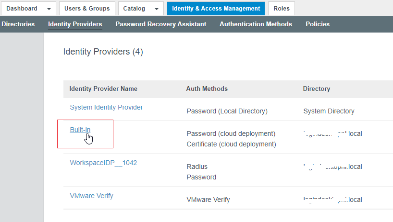This screenshot has height=222, width=393.
Task: Open the Dashboard tab
Action: pyautogui.click(x=22, y=9)
